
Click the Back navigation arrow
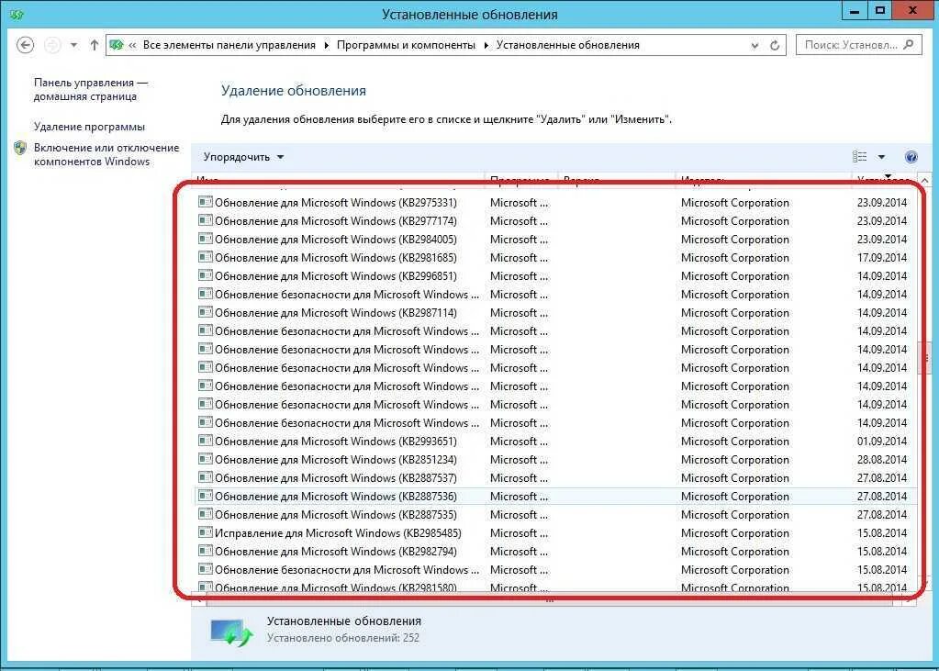(x=25, y=45)
